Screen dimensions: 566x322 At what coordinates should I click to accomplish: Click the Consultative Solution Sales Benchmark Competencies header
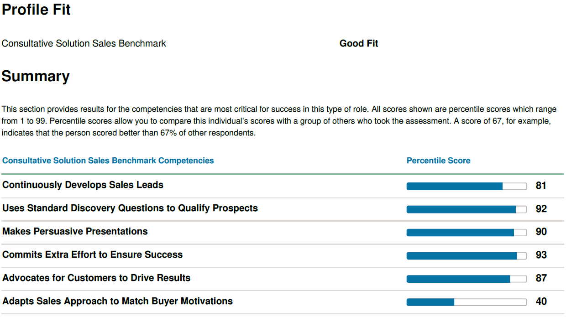pos(108,161)
